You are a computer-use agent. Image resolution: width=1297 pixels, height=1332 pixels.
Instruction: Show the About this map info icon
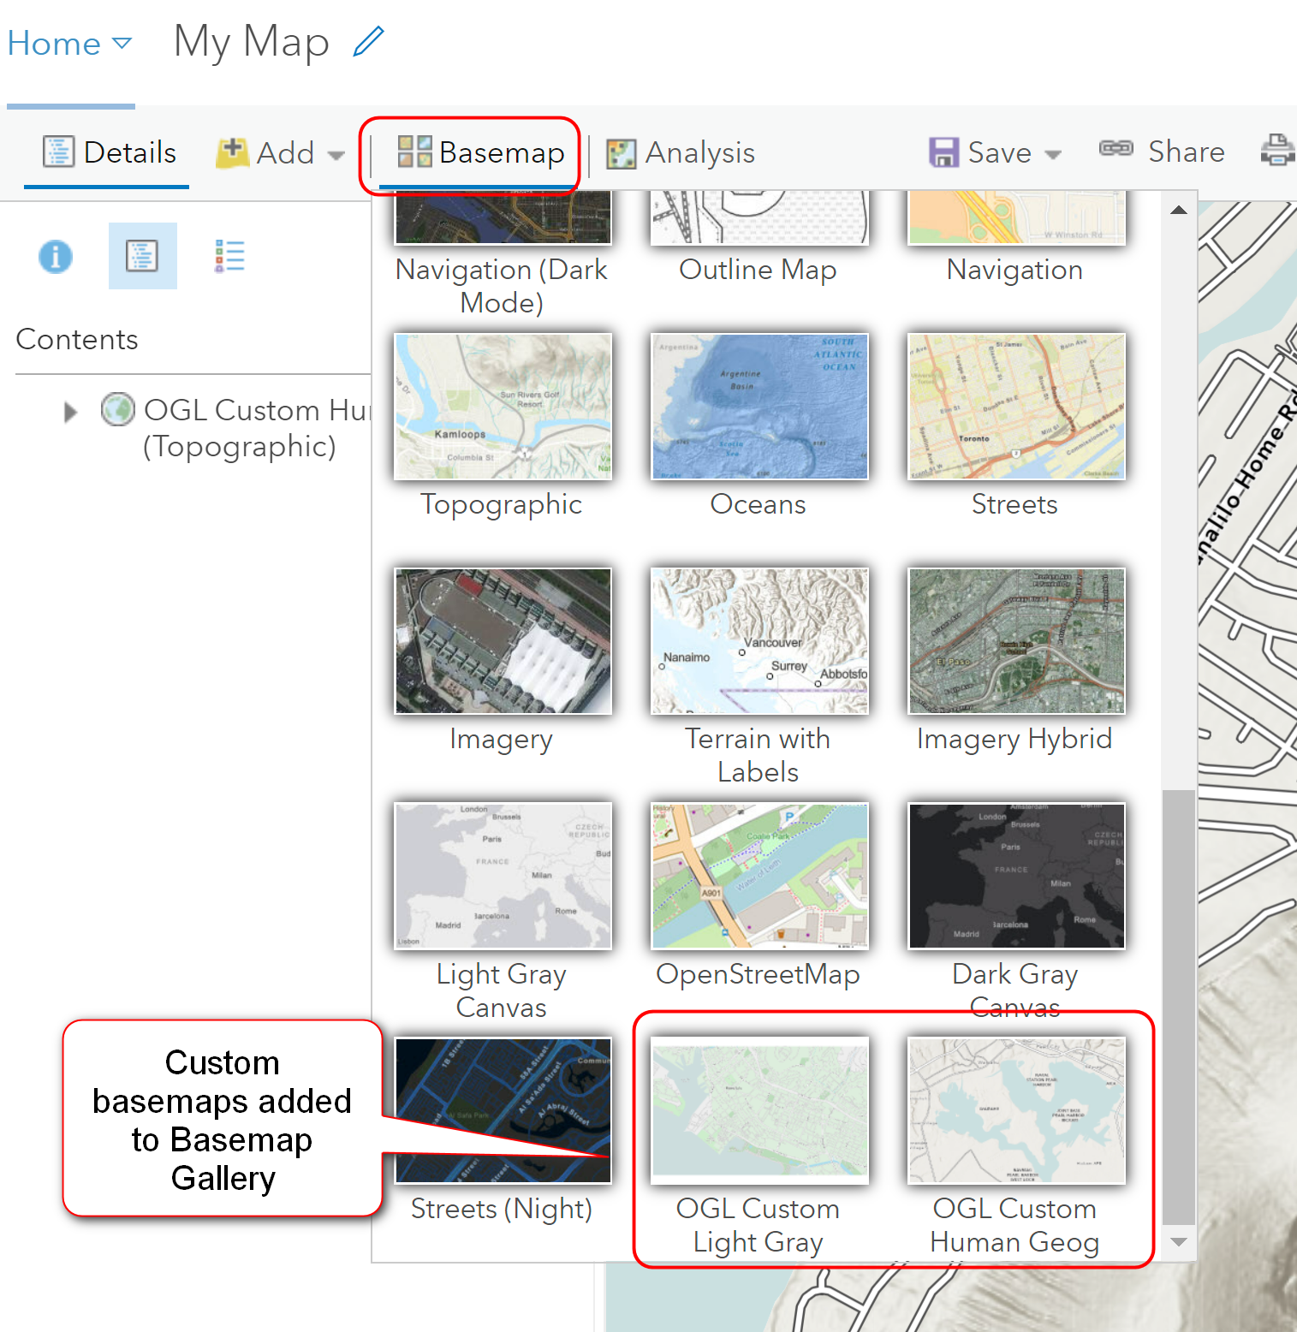point(56,256)
